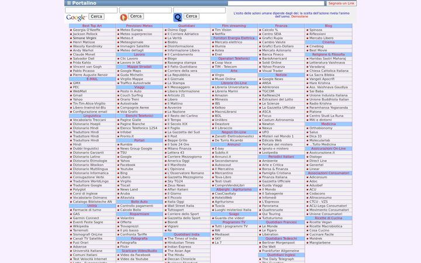Open the Mediaset link
This screenshot has height=263, width=421.
(x=222, y=234)
